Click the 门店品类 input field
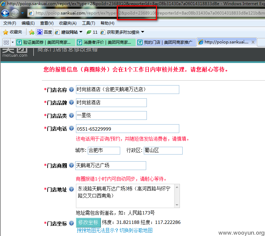The width and height of the screenshot is (265, 236). coord(111,115)
